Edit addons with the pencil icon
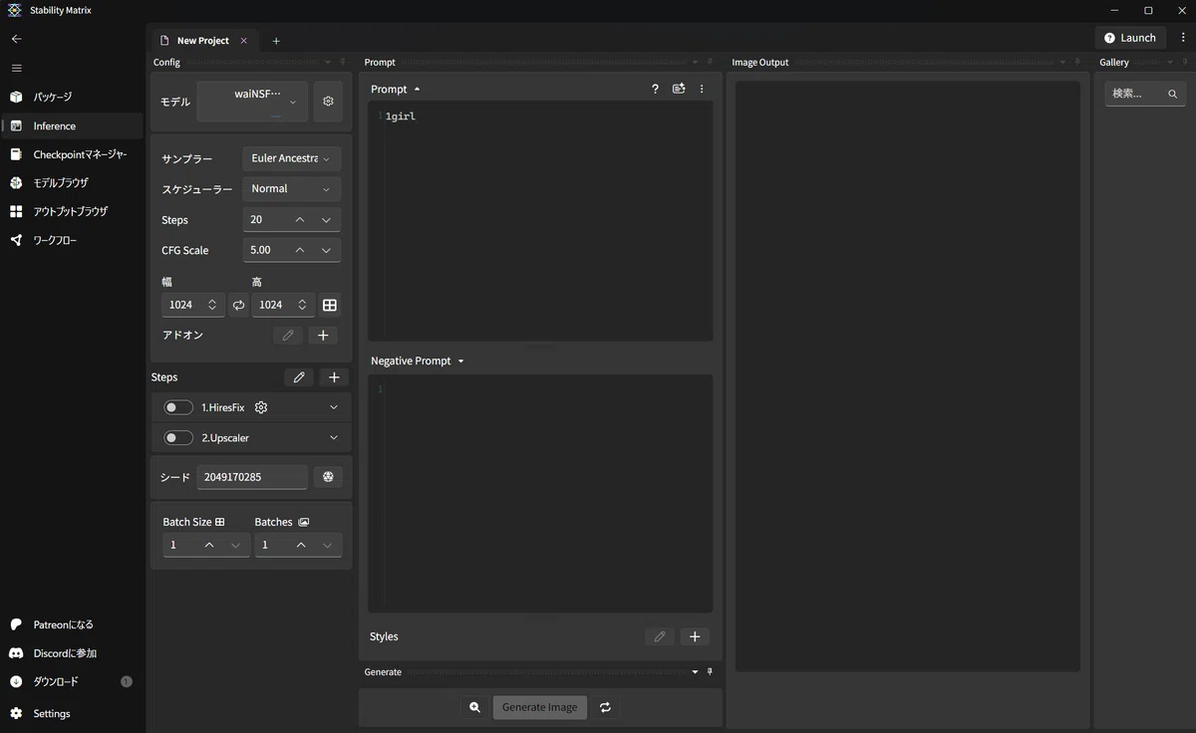 288,336
